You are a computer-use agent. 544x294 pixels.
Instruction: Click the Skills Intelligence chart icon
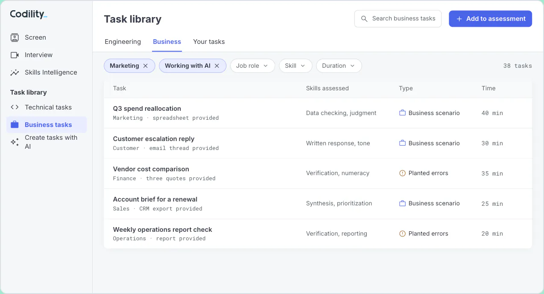click(15, 72)
